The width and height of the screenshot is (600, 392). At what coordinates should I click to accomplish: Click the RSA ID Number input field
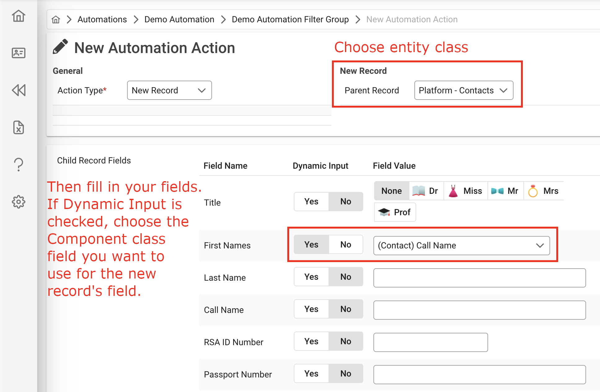(x=430, y=342)
